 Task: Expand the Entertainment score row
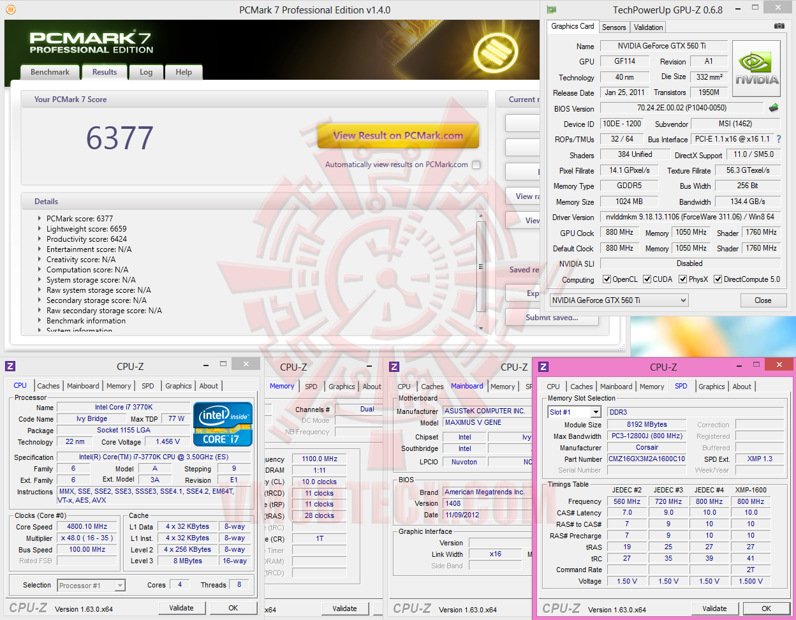[40, 249]
